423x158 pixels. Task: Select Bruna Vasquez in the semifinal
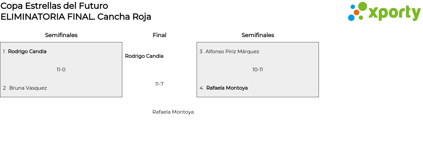[x=28, y=88]
